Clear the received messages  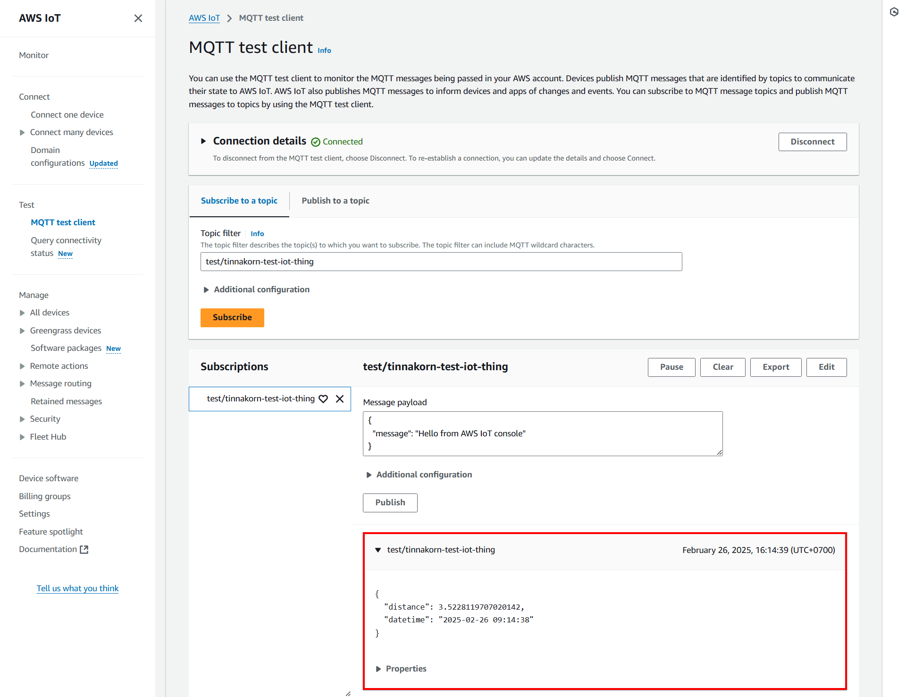[723, 367]
